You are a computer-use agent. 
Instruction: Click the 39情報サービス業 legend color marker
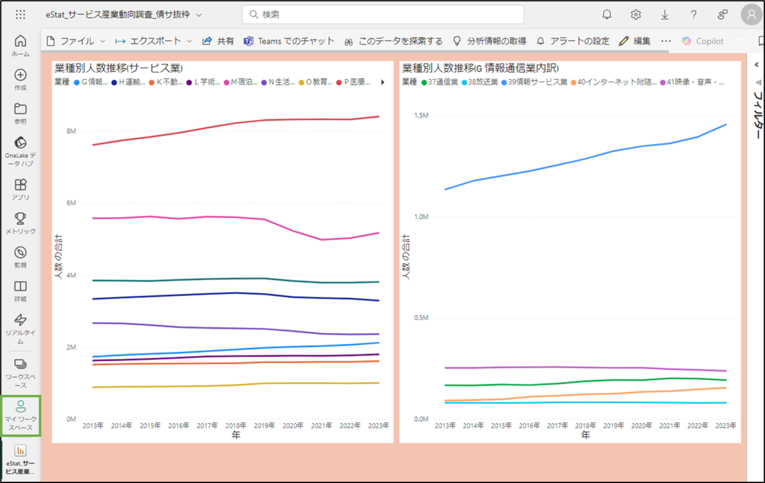[x=504, y=82]
